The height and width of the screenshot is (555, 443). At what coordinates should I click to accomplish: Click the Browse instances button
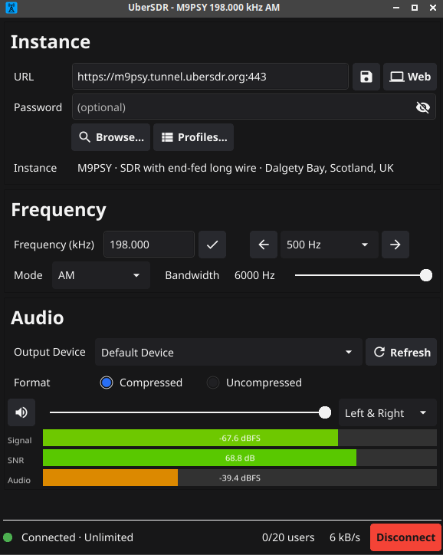(110, 137)
